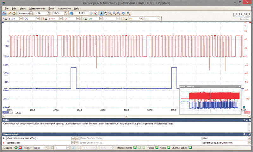
Task: Adjust the x 64 zoom factor stepper
Action: [48, 13]
